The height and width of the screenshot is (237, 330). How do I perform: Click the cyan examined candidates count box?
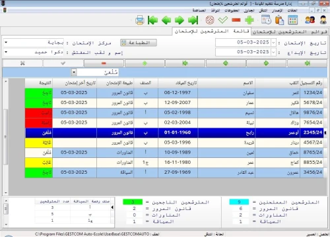(239, 201)
